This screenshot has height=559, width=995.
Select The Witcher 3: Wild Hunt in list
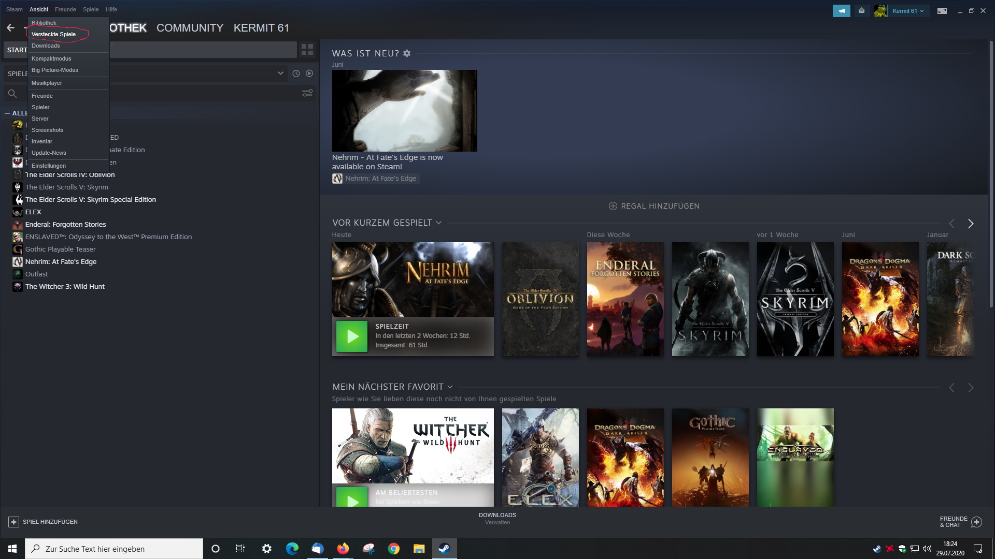click(x=65, y=286)
